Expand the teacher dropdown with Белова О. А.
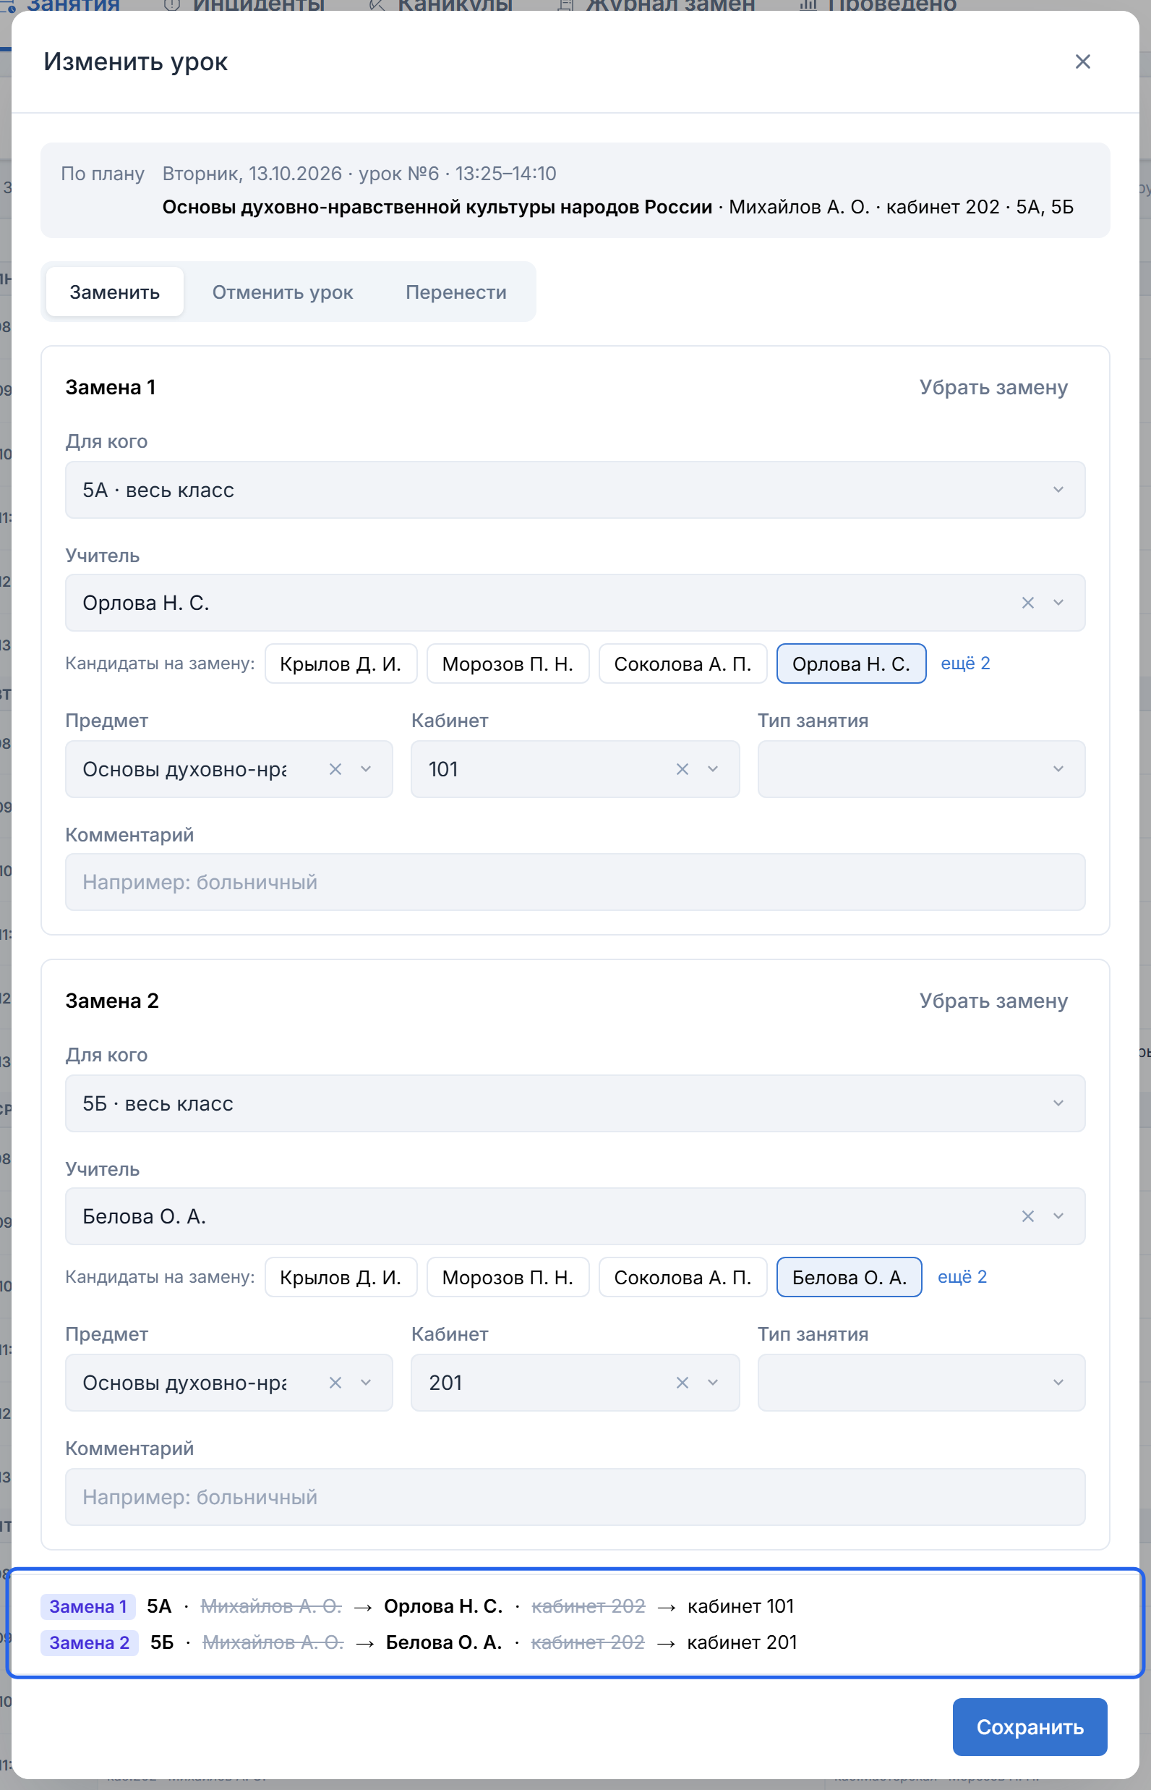Screen dimensions: 1151x1790 tap(1058, 1216)
